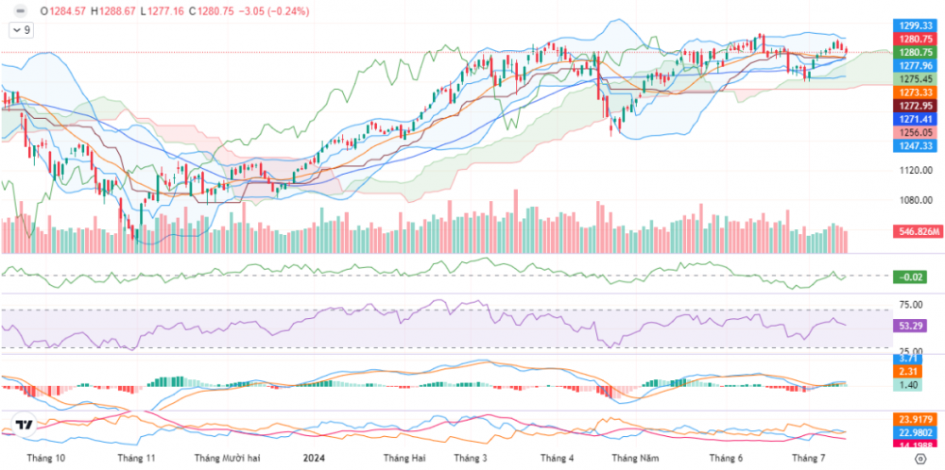
Task: Click the 2024 year marker on time axis
Action: click(x=314, y=458)
